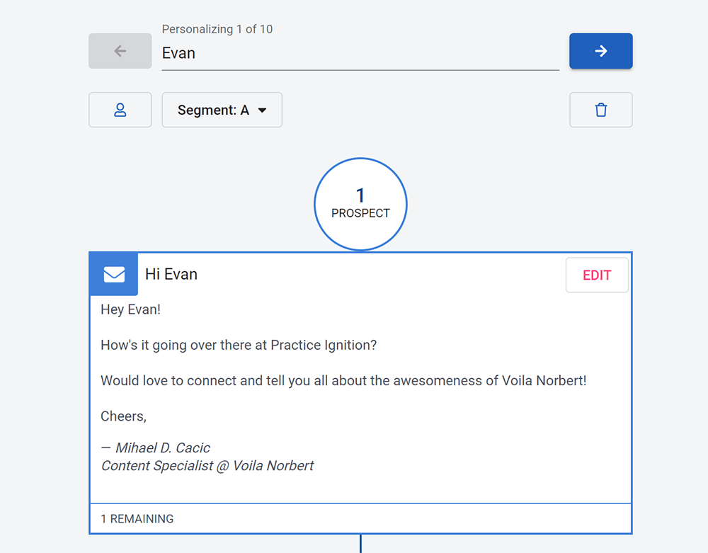Expand the Segment: A dropdown
Screen dimensions: 708x553
[222, 110]
